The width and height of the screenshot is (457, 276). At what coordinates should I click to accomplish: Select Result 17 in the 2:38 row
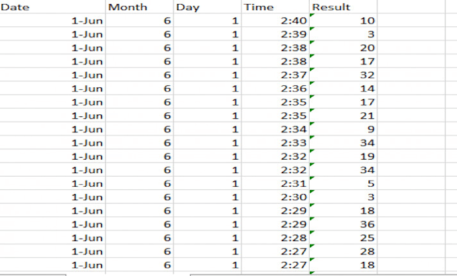tap(343, 61)
